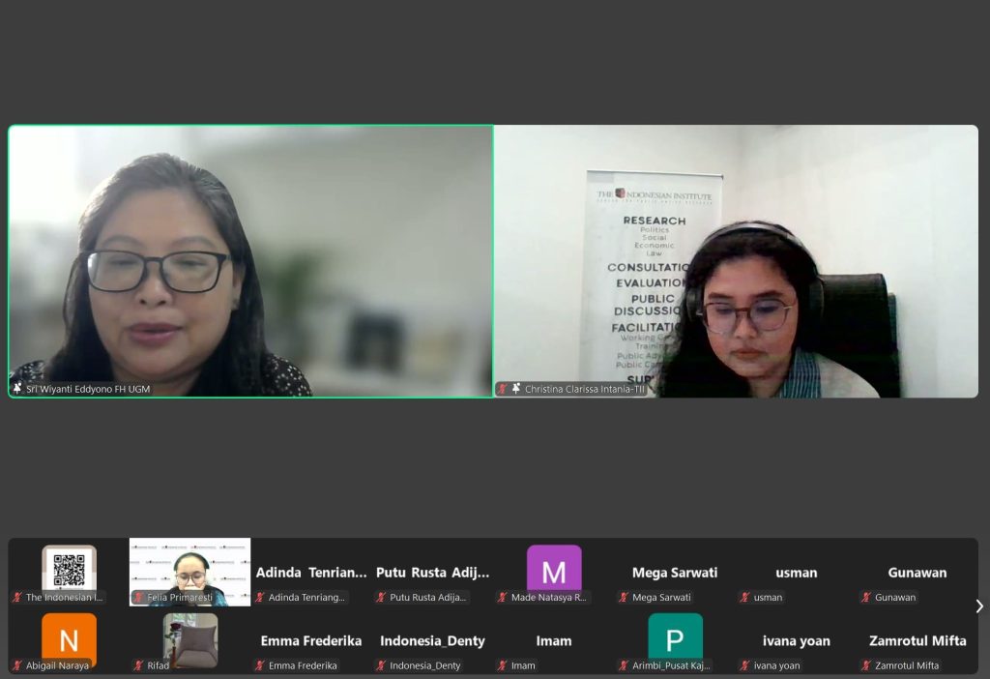Select the Indonesia_Denty participant tile
990x679 pixels.
[432, 641]
